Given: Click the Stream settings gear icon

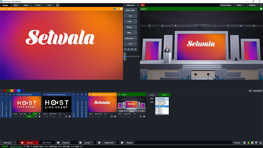Looking at the screenshot, I should tap(80, 143).
